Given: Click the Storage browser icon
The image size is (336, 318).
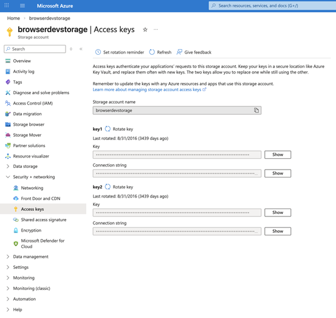Looking at the screenshot, I should coord(8,125).
